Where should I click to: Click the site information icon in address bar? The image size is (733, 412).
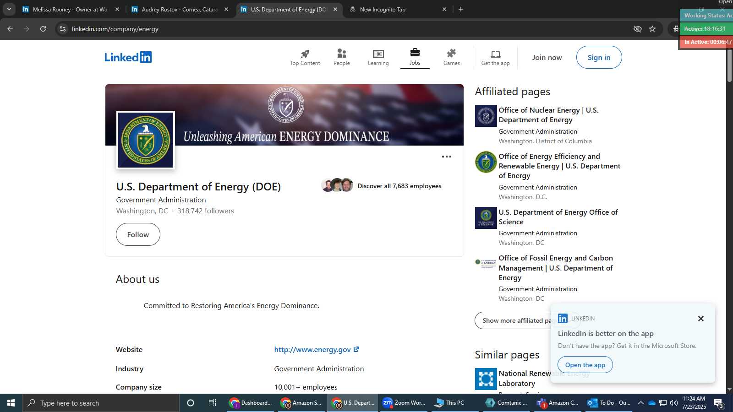click(x=63, y=29)
